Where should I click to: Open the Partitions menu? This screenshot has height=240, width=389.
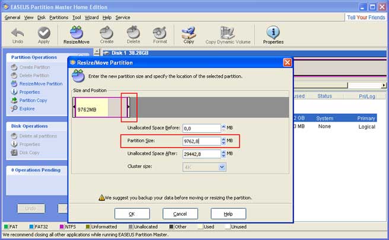[59, 17]
